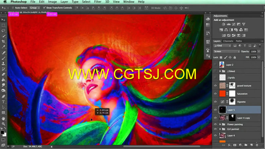Select the Crop tool
Screen dimensions: 265x149
3,42
